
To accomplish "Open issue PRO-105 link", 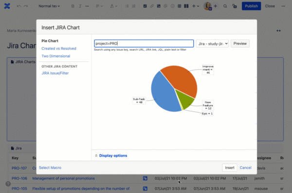I will coord(19,189).
